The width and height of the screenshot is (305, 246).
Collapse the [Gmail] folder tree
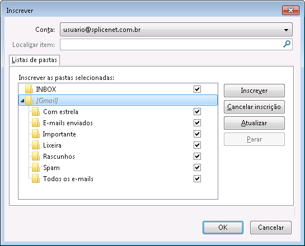tap(22, 101)
